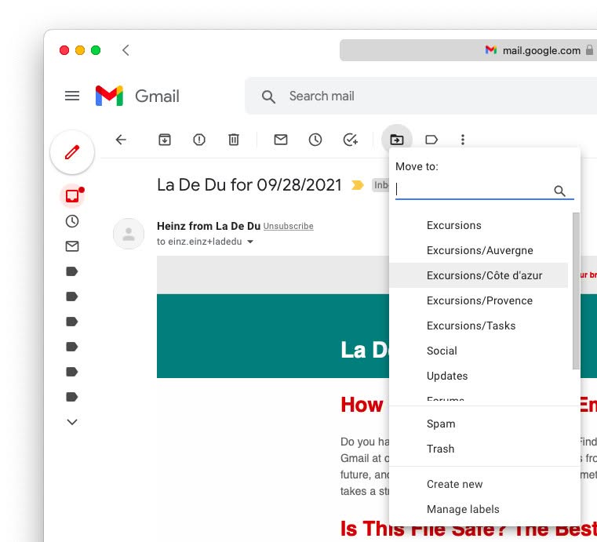Click the search icon in Move to popup
The image size is (597, 542).
pyautogui.click(x=559, y=191)
